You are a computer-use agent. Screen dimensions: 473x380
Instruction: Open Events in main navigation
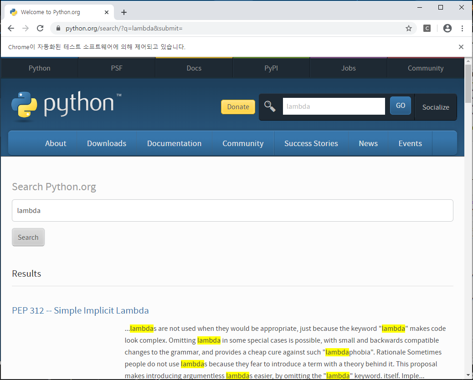pos(410,143)
